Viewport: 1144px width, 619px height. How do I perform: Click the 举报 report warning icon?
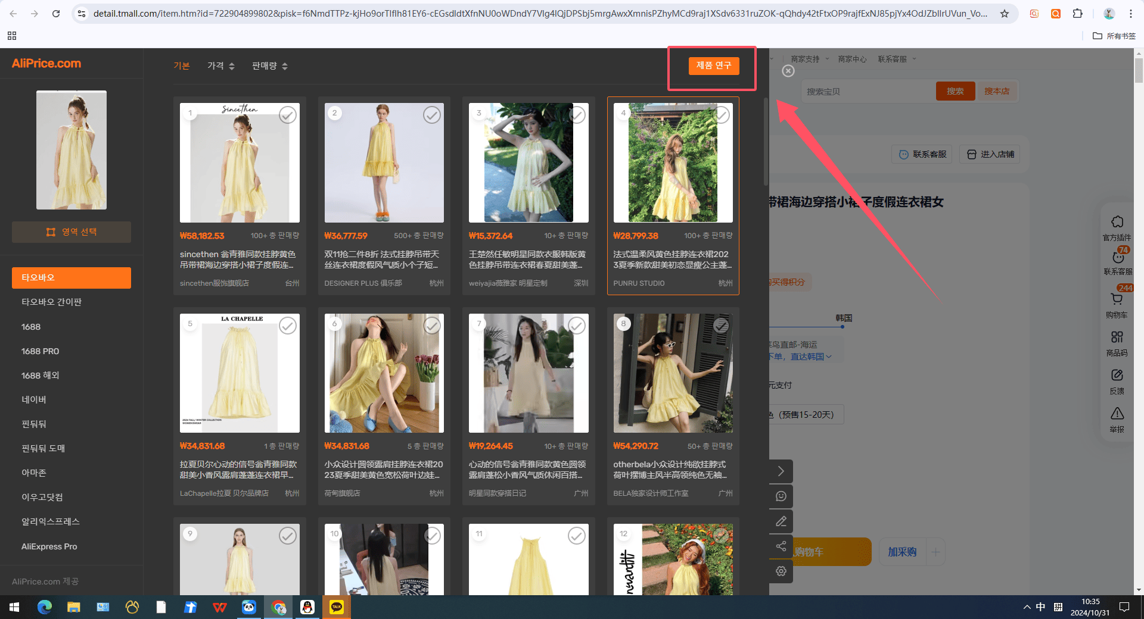[1117, 419]
